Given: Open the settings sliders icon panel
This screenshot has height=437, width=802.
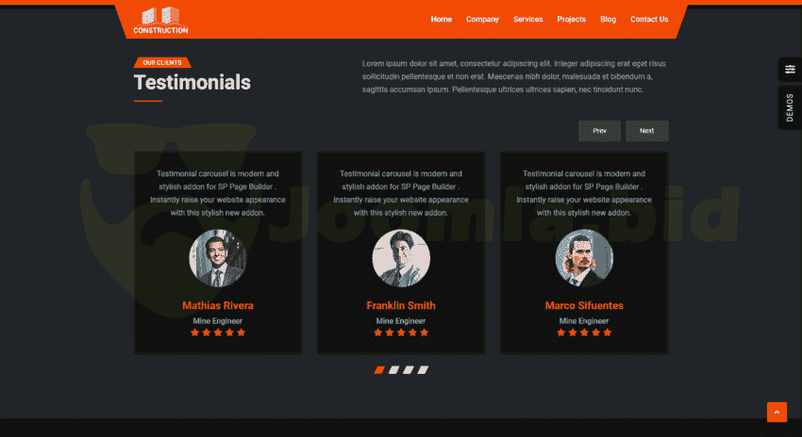Looking at the screenshot, I should (791, 70).
